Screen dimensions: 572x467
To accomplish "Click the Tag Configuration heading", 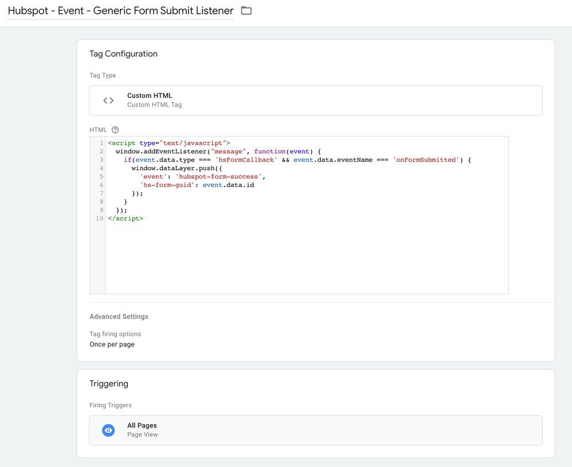I will [x=123, y=54].
